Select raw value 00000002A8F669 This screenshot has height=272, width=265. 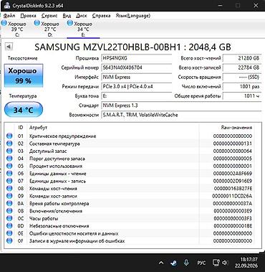233,174
